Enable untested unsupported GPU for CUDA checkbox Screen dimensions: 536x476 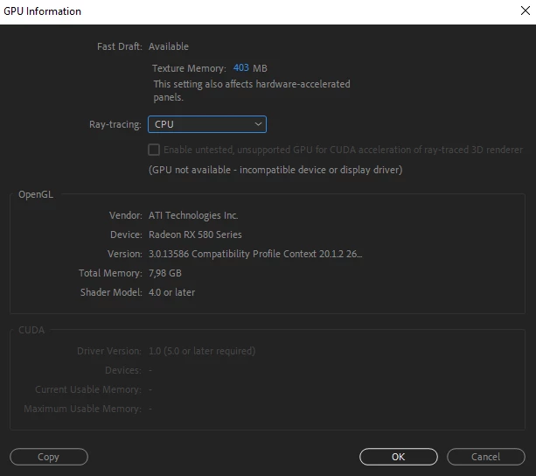(x=154, y=150)
